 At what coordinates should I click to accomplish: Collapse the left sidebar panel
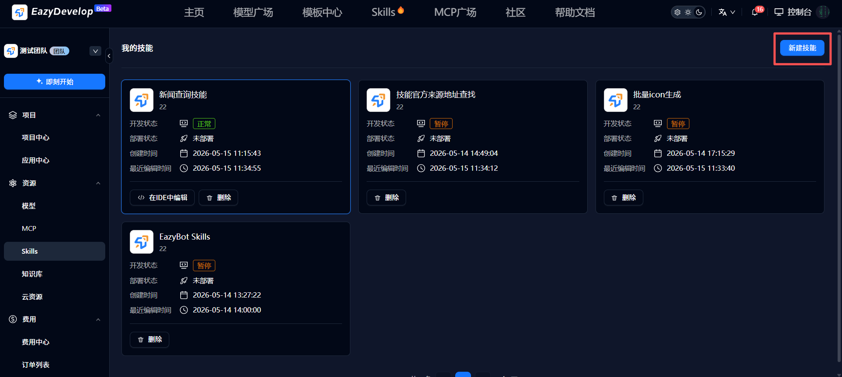109,56
